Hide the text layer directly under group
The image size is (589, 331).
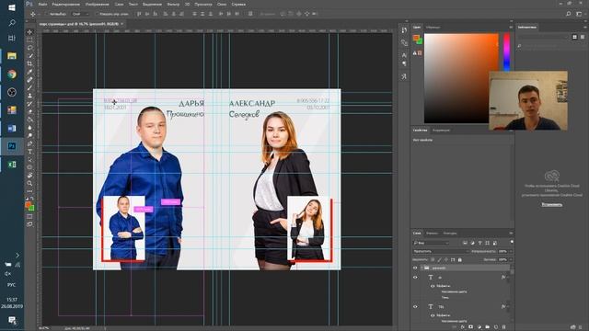[x=415, y=278]
